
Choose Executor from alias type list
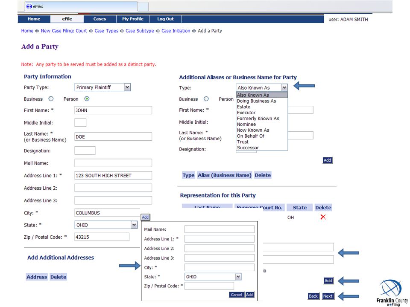(262, 113)
